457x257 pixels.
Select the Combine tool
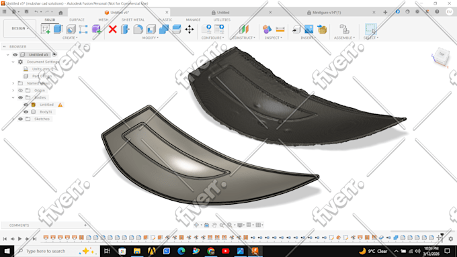tap(164, 29)
